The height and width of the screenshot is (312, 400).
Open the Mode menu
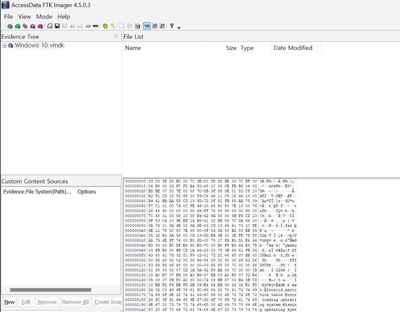coord(44,16)
